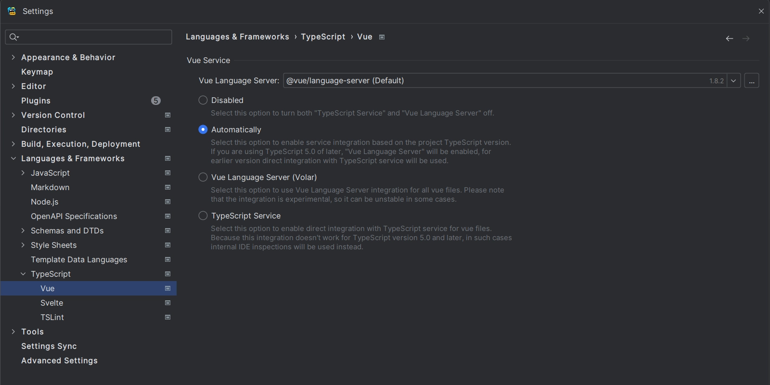Click project icon on Node.js row

(168, 202)
